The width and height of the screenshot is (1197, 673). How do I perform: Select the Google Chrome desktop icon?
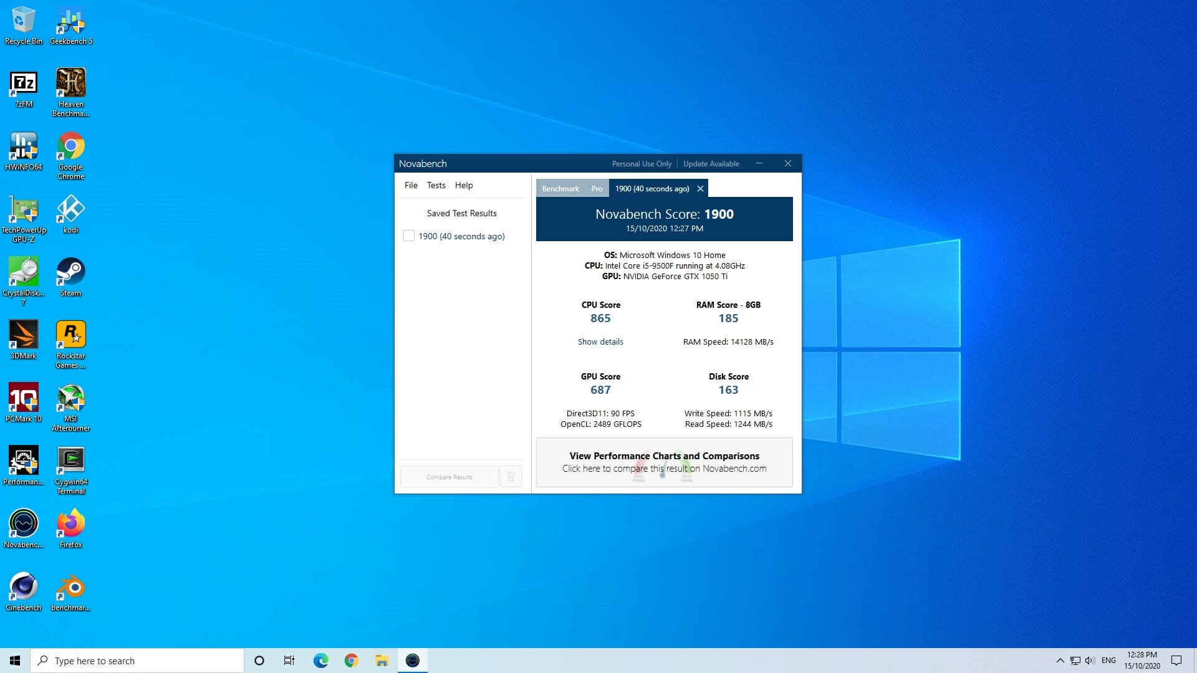71,156
